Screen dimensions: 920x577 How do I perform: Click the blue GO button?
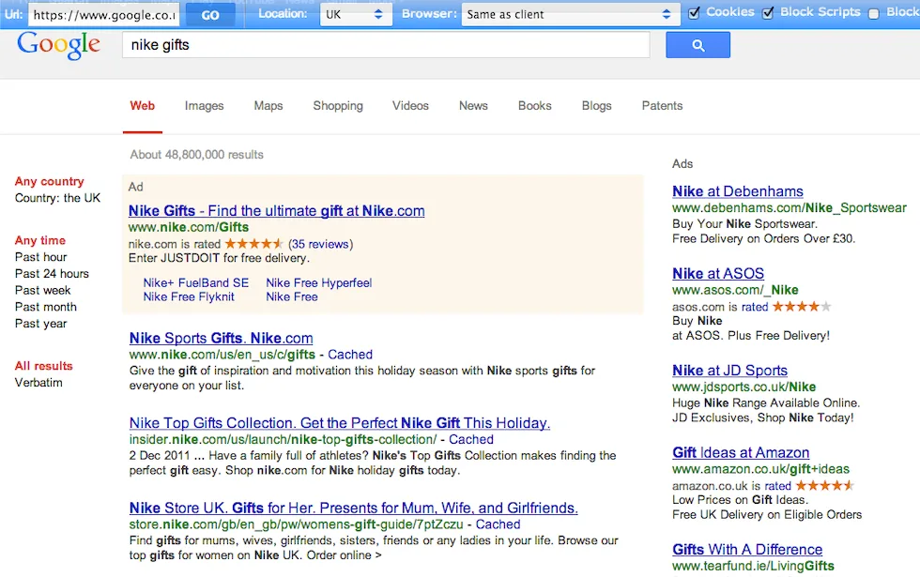point(210,15)
